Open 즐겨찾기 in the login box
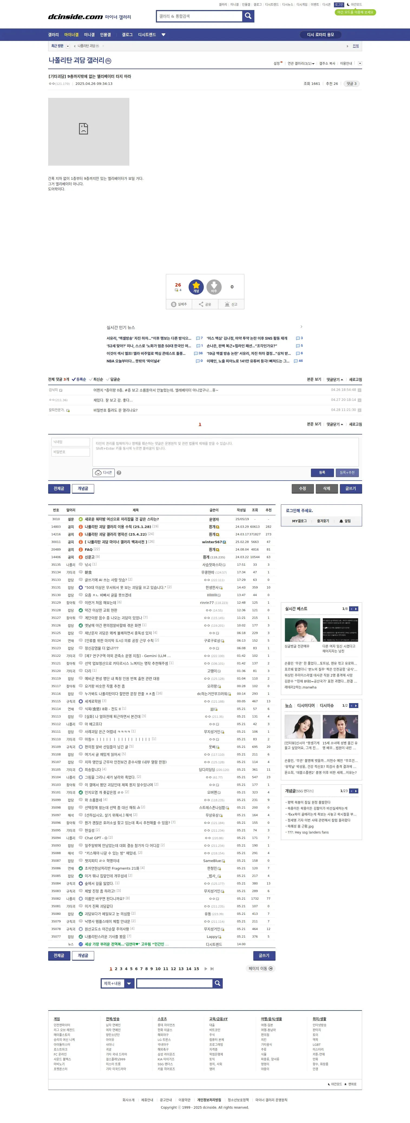This screenshot has height=1123, width=410. 323,521
